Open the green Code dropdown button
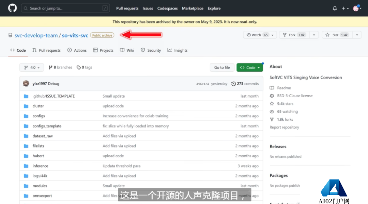This screenshot has width=368, height=204. coord(250,67)
